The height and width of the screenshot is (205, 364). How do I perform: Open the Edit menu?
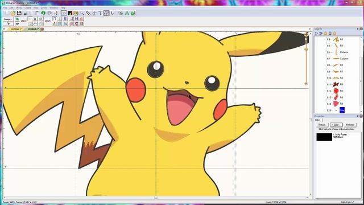[x=11, y=7]
